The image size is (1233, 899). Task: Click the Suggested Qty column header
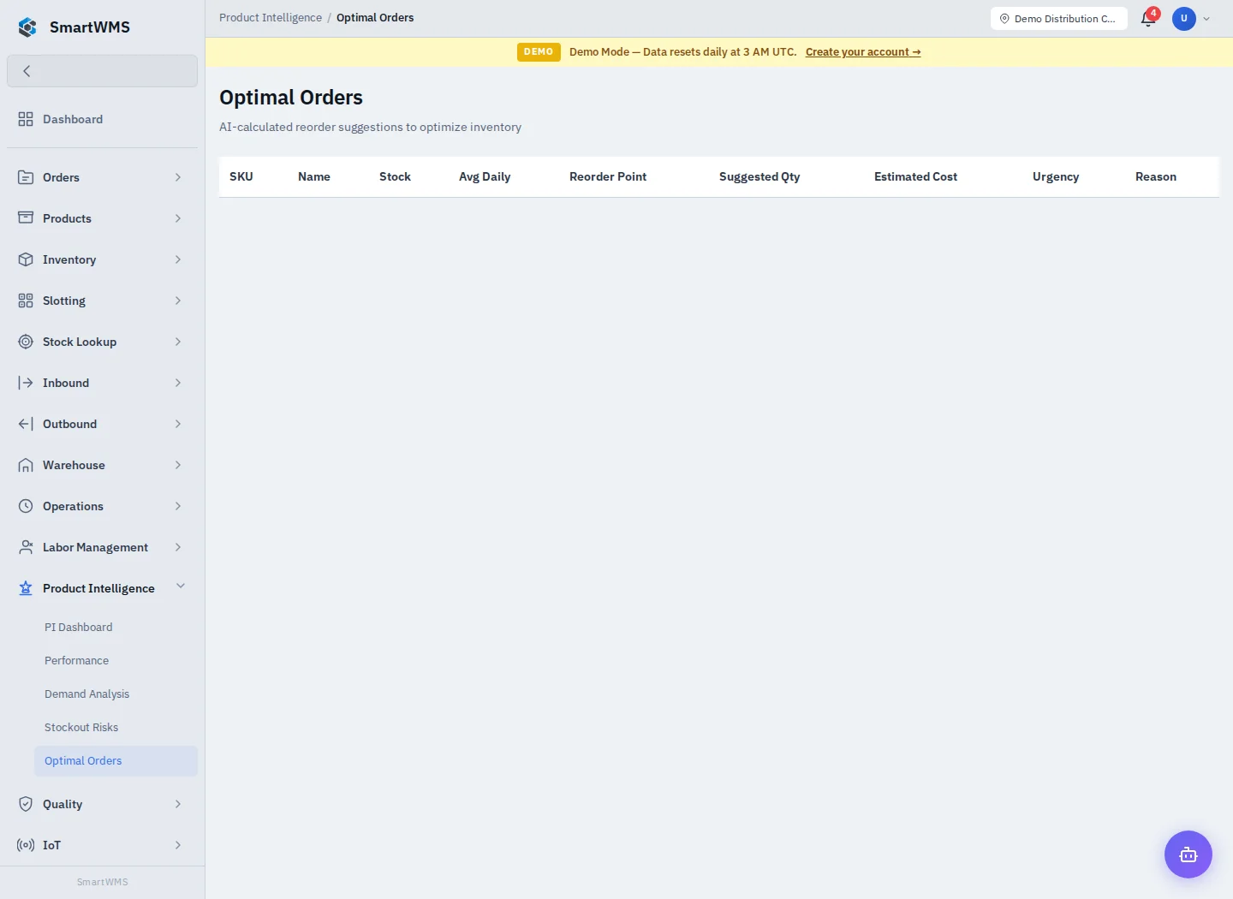coord(759,177)
